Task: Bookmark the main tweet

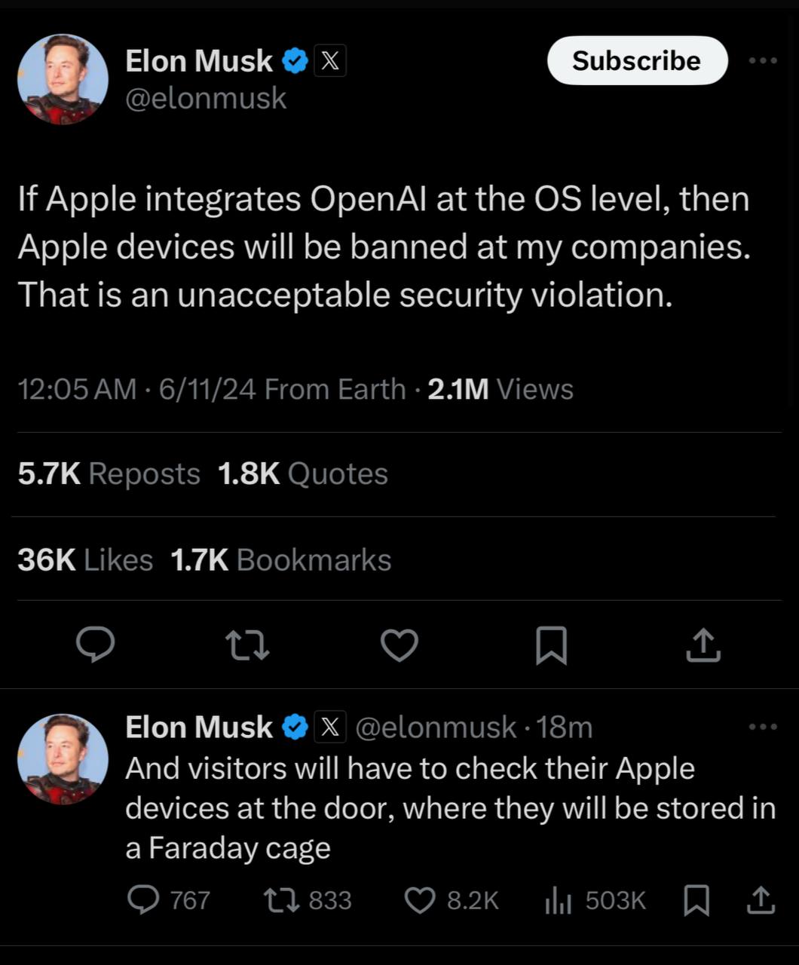Action: [551, 647]
